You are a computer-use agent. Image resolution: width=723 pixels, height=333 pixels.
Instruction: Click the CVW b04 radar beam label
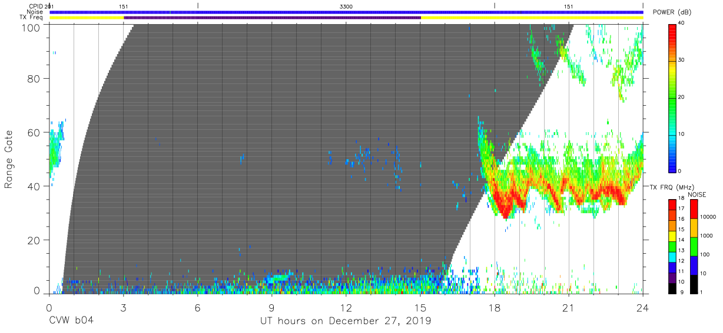(x=71, y=321)
